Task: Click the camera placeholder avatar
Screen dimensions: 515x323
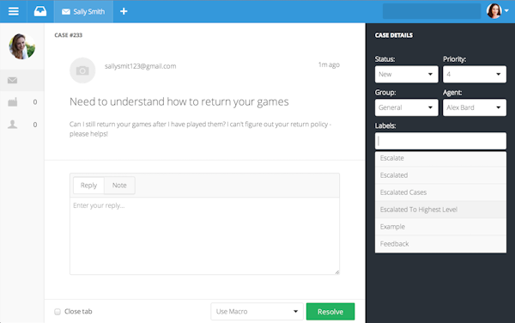Action: pyautogui.click(x=82, y=70)
